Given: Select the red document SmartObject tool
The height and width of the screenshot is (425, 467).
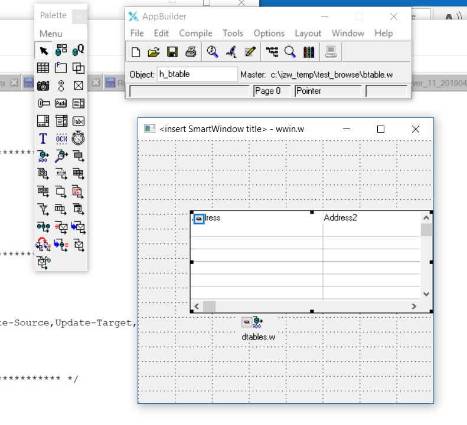Looking at the screenshot, I should click(79, 192).
